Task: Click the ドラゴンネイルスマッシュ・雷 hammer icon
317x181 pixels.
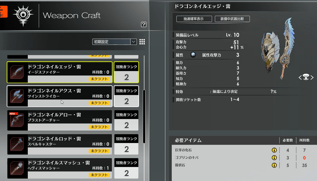Action: click(x=17, y=169)
